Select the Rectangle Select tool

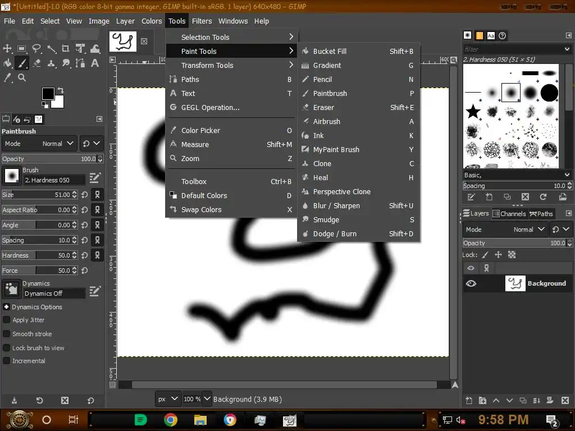(x=22, y=48)
